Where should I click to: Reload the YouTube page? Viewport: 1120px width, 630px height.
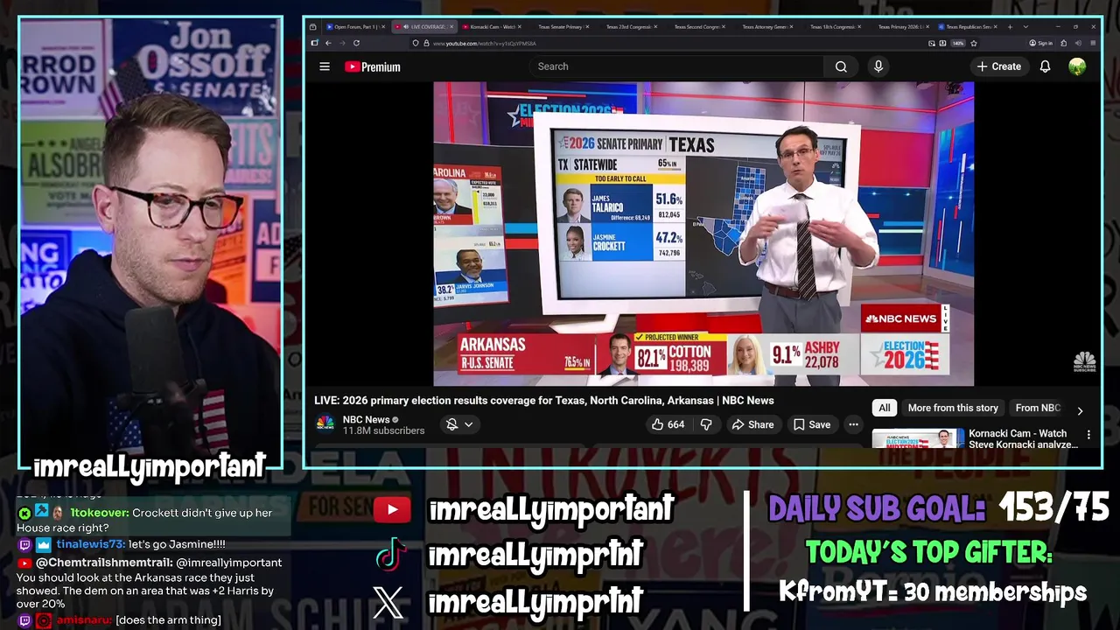tap(356, 43)
